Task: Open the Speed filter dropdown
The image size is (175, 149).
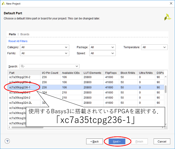Action: [x=102, y=53]
